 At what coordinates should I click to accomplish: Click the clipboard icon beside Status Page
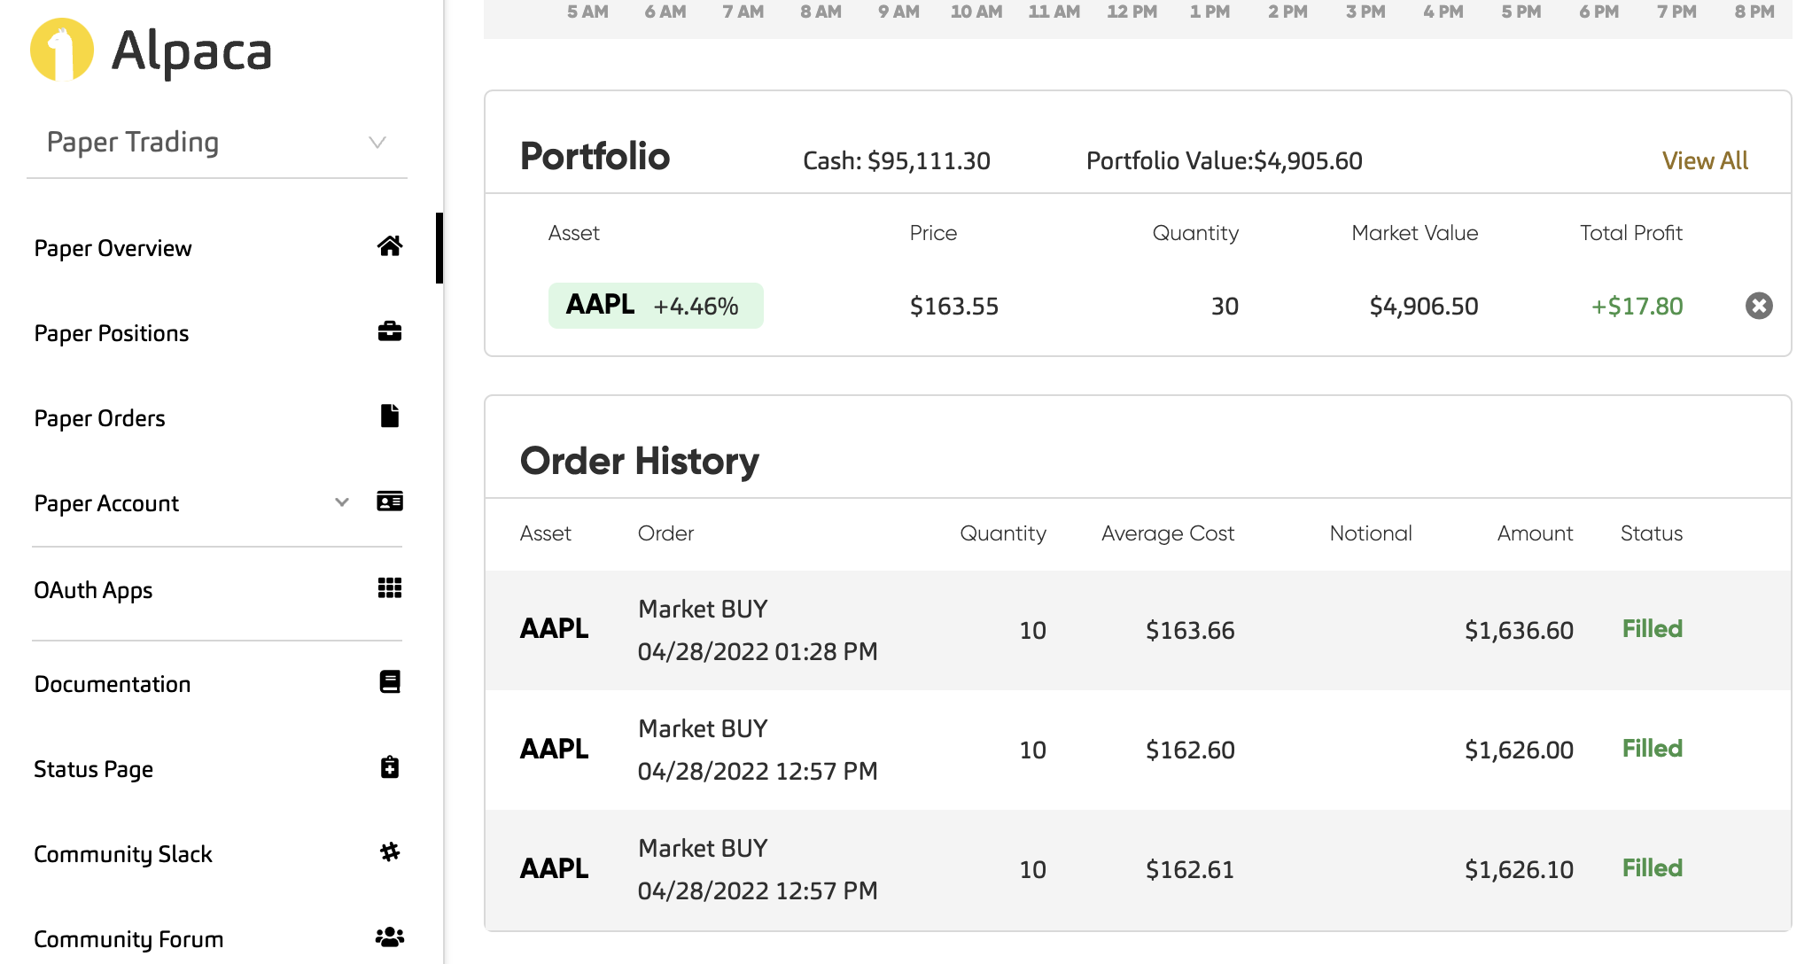pos(390,766)
